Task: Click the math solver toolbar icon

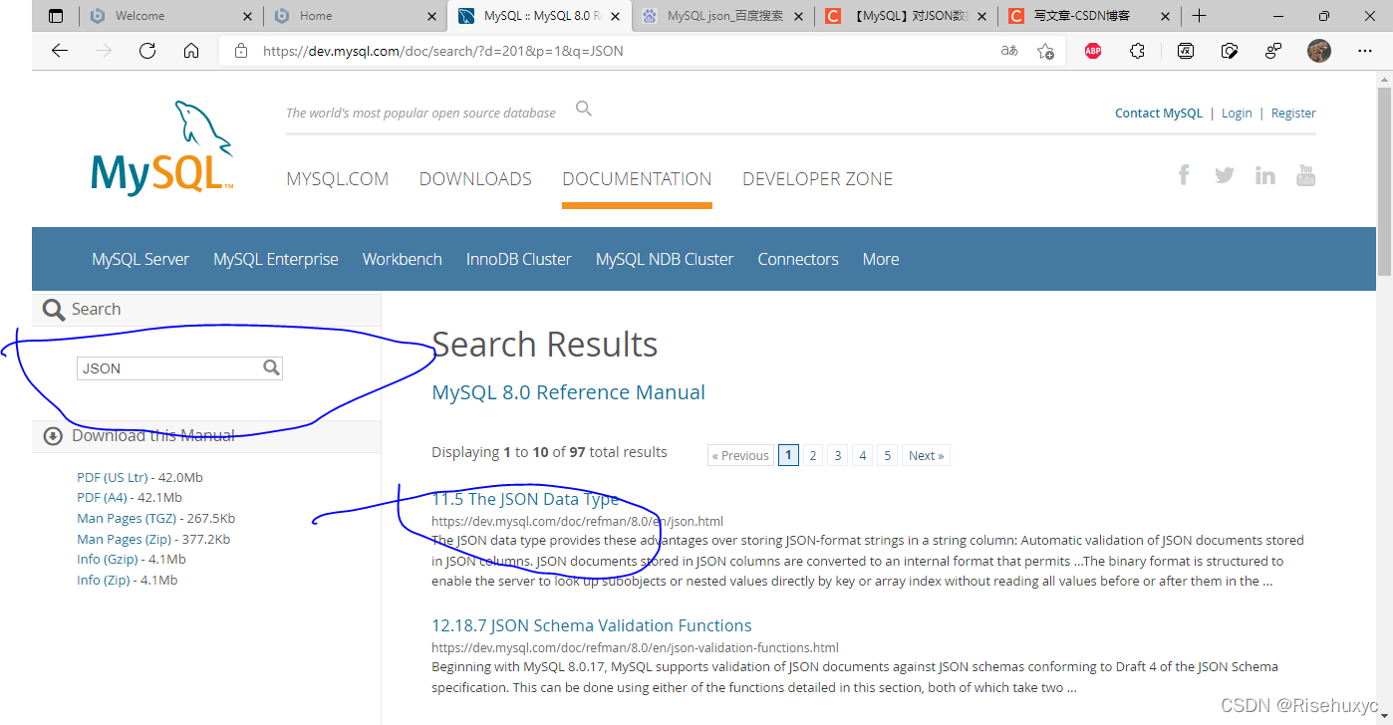Action: [x=1186, y=51]
